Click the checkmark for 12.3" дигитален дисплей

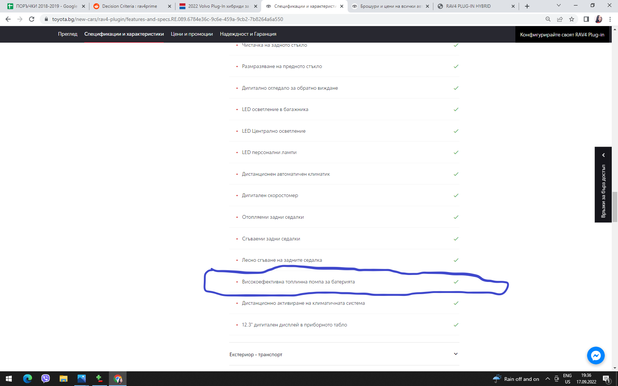coord(456,325)
